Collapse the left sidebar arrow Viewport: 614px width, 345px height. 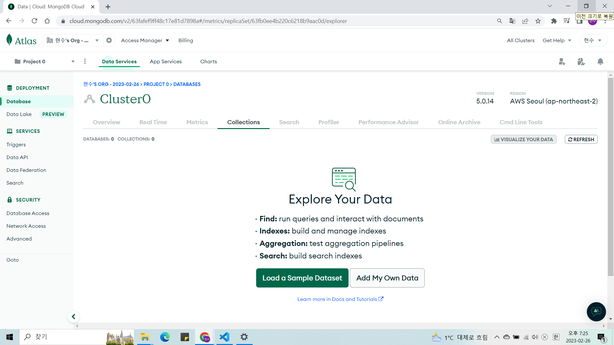pos(74,317)
